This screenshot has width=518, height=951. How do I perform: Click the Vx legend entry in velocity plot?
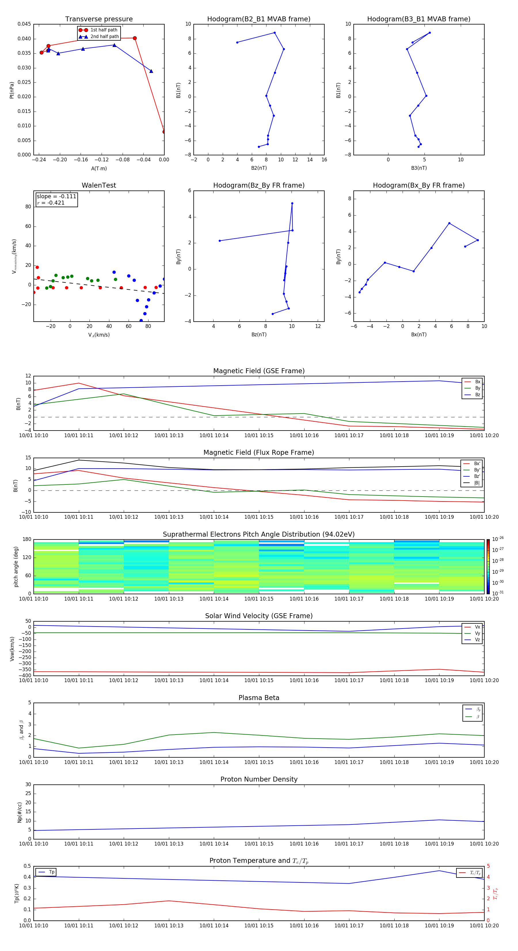pos(472,627)
